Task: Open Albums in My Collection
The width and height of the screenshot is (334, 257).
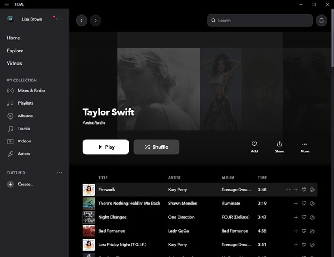Action: coord(25,116)
